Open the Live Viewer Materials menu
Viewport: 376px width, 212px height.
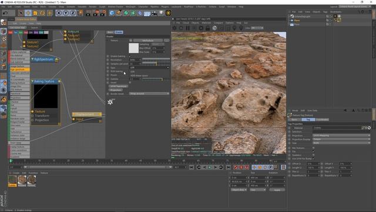click(x=206, y=23)
